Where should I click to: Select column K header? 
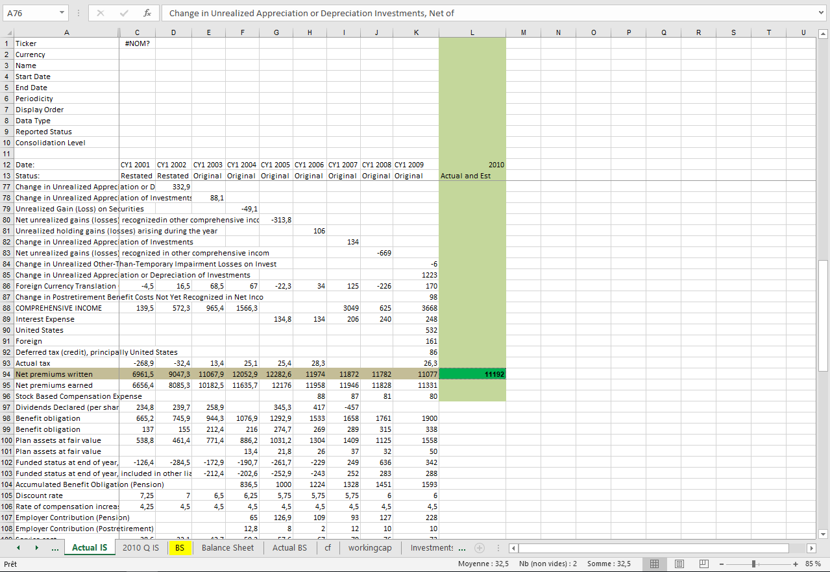[416, 32]
